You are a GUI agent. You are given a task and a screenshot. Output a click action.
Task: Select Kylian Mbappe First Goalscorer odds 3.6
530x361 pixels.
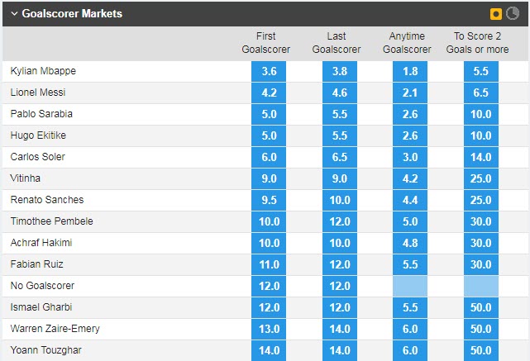(x=269, y=71)
